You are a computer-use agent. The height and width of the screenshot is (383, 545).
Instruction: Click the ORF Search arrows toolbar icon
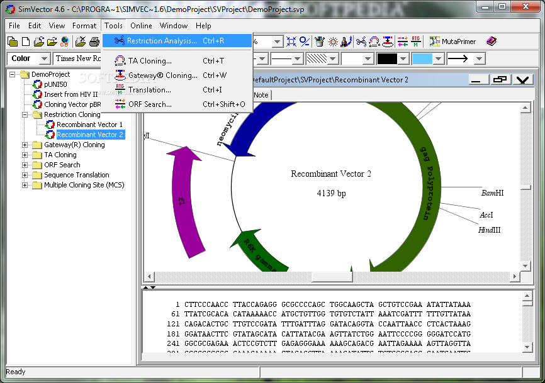pyautogui.click(x=403, y=42)
